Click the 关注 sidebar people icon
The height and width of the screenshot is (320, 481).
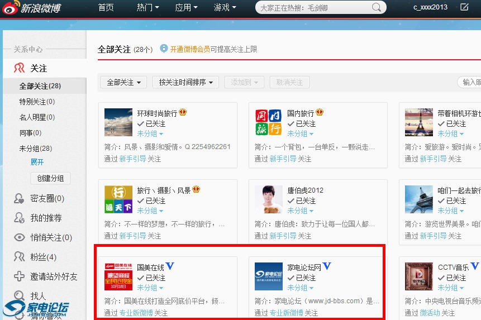[19, 68]
